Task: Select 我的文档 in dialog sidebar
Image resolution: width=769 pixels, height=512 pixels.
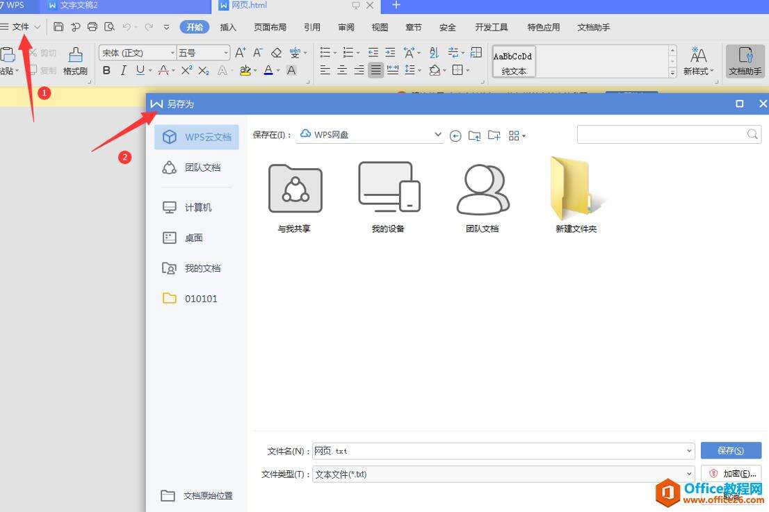Action: pyautogui.click(x=197, y=268)
